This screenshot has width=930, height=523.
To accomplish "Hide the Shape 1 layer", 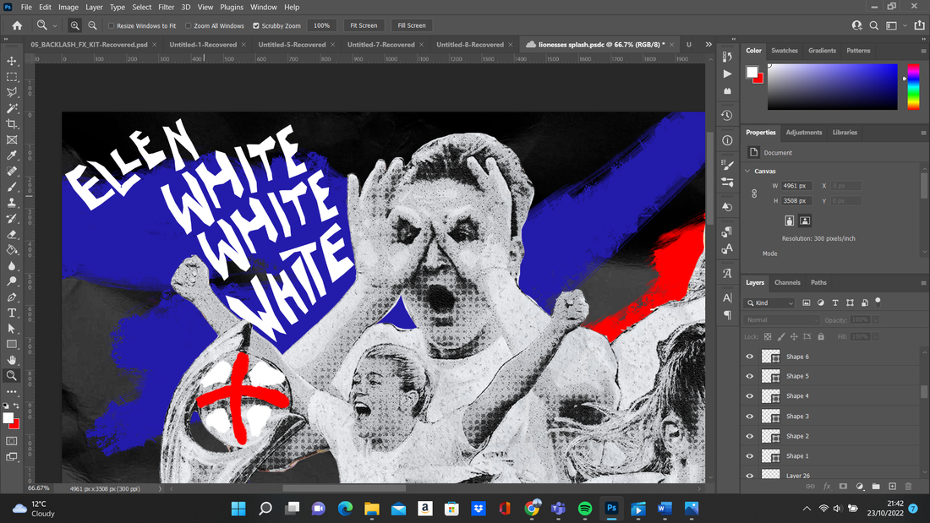I will pyautogui.click(x=750, y=456).
